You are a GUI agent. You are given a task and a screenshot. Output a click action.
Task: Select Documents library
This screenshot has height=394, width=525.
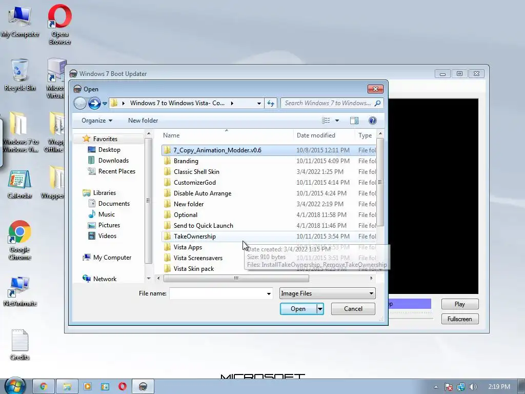(114, 203)
